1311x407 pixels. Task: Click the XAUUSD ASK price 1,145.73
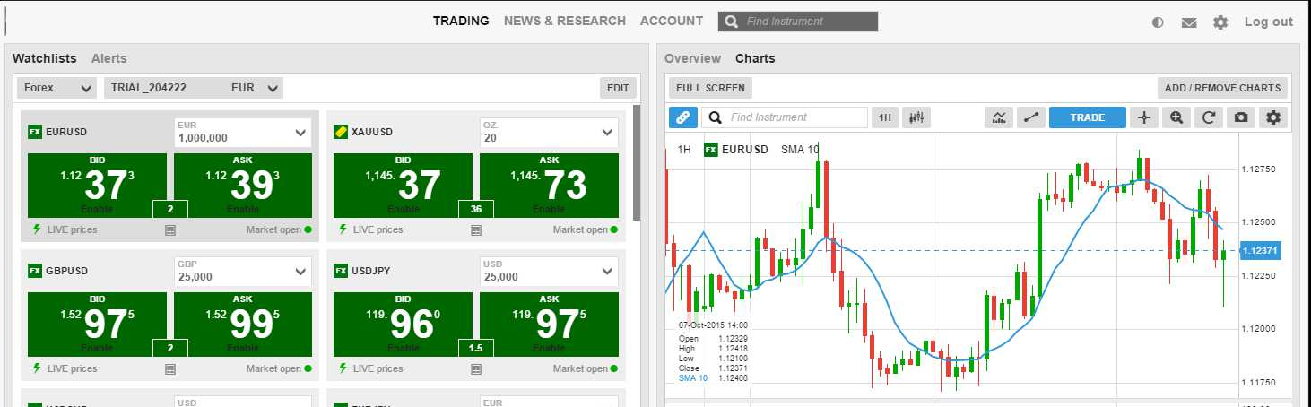pyautogui.click(x=549, y=186)
